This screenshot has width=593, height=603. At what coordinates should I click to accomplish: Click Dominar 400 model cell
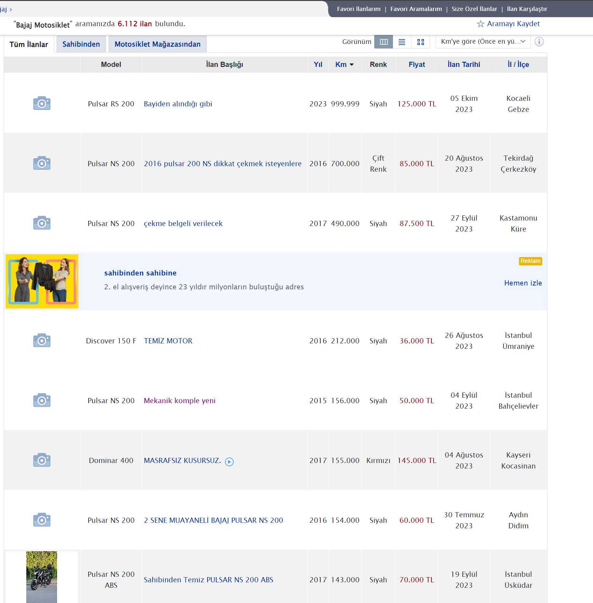(x=111, y=460)
